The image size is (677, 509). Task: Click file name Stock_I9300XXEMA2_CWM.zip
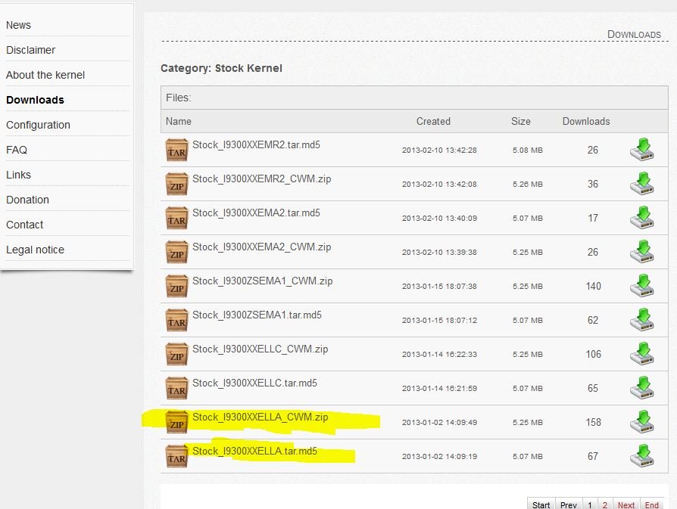tap(262, 247)
